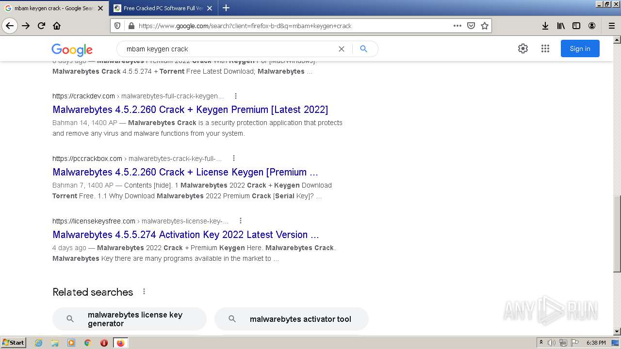The image size is (621, 349).
Task: Launch Internet Explorer from taskbar
Action: pos(39,343)
